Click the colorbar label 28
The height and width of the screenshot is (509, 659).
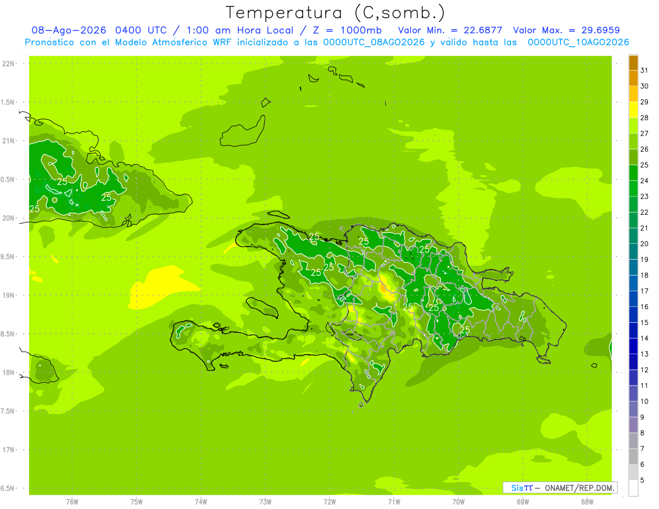645,118
